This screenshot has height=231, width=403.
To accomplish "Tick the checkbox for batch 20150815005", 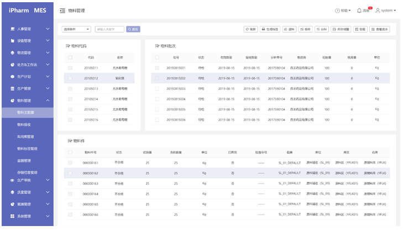I will (x=158, y=110).
